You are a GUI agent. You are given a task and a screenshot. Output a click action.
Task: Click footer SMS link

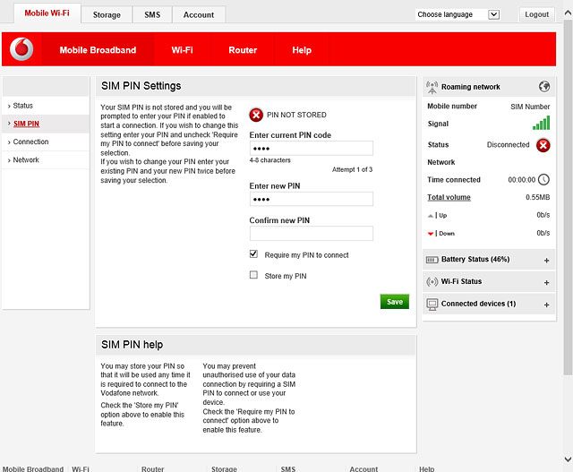(288, 468)
